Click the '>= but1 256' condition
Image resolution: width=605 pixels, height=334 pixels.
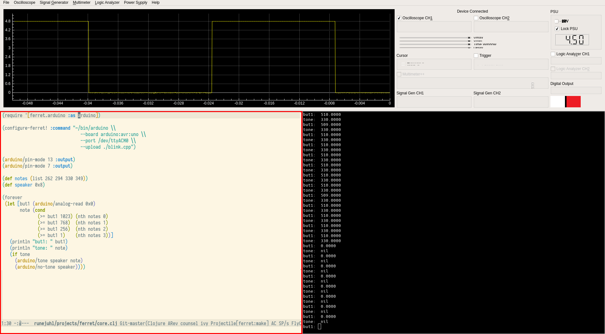[x=54, y=229]
